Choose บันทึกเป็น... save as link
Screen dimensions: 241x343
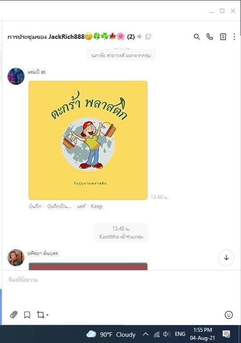tap(59, 206)
